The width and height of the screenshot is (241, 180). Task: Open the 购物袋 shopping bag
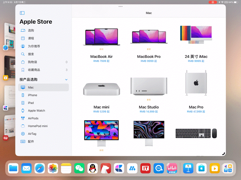coord(44,62)
